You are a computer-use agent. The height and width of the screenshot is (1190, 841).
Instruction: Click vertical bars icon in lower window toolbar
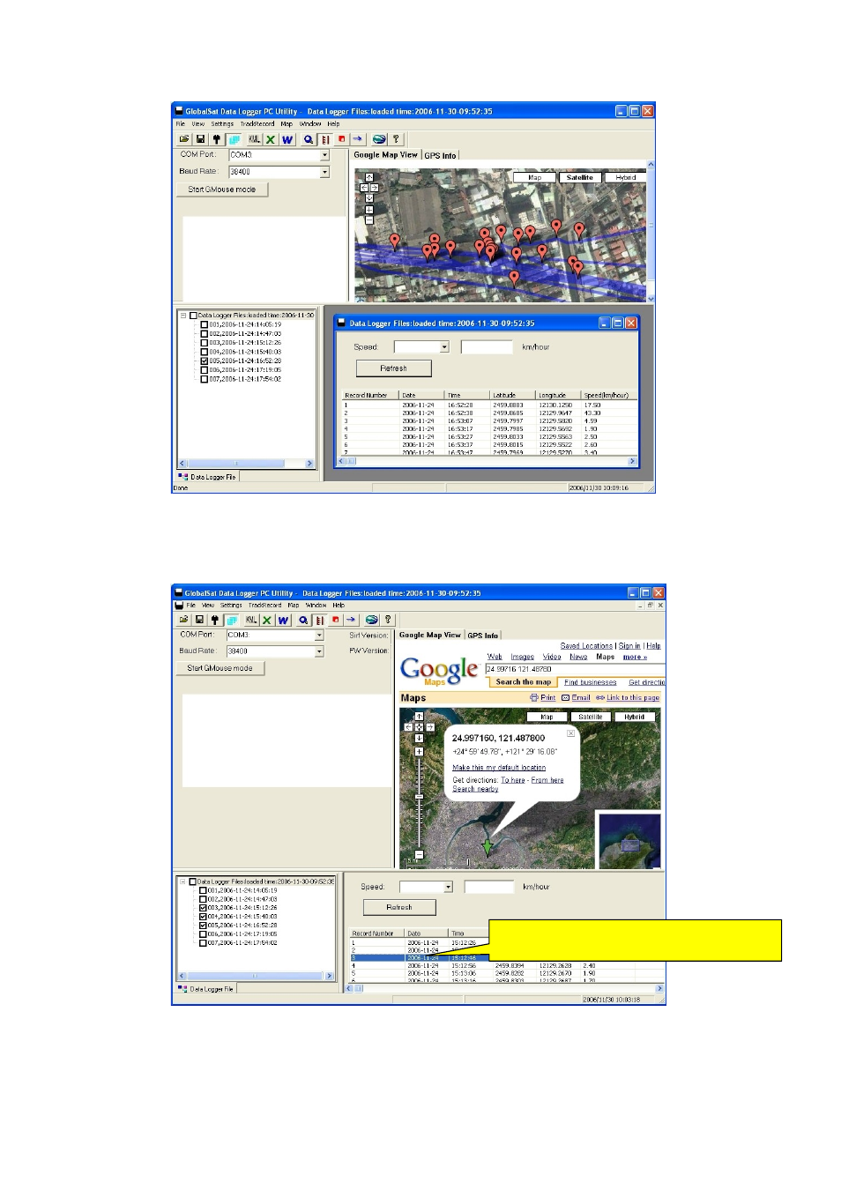(x=320, y=621)
